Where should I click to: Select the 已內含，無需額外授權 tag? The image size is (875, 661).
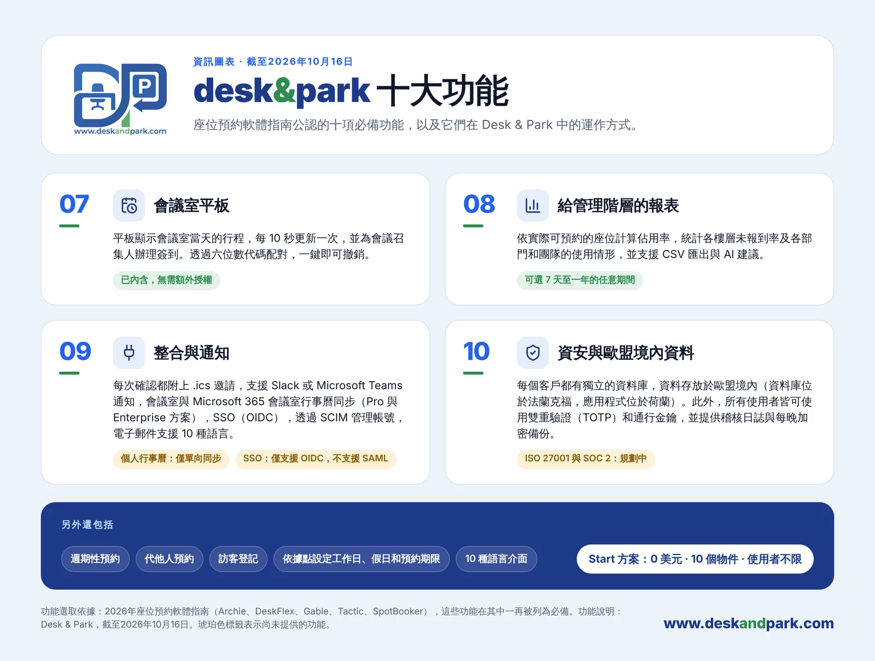point(166,280)
